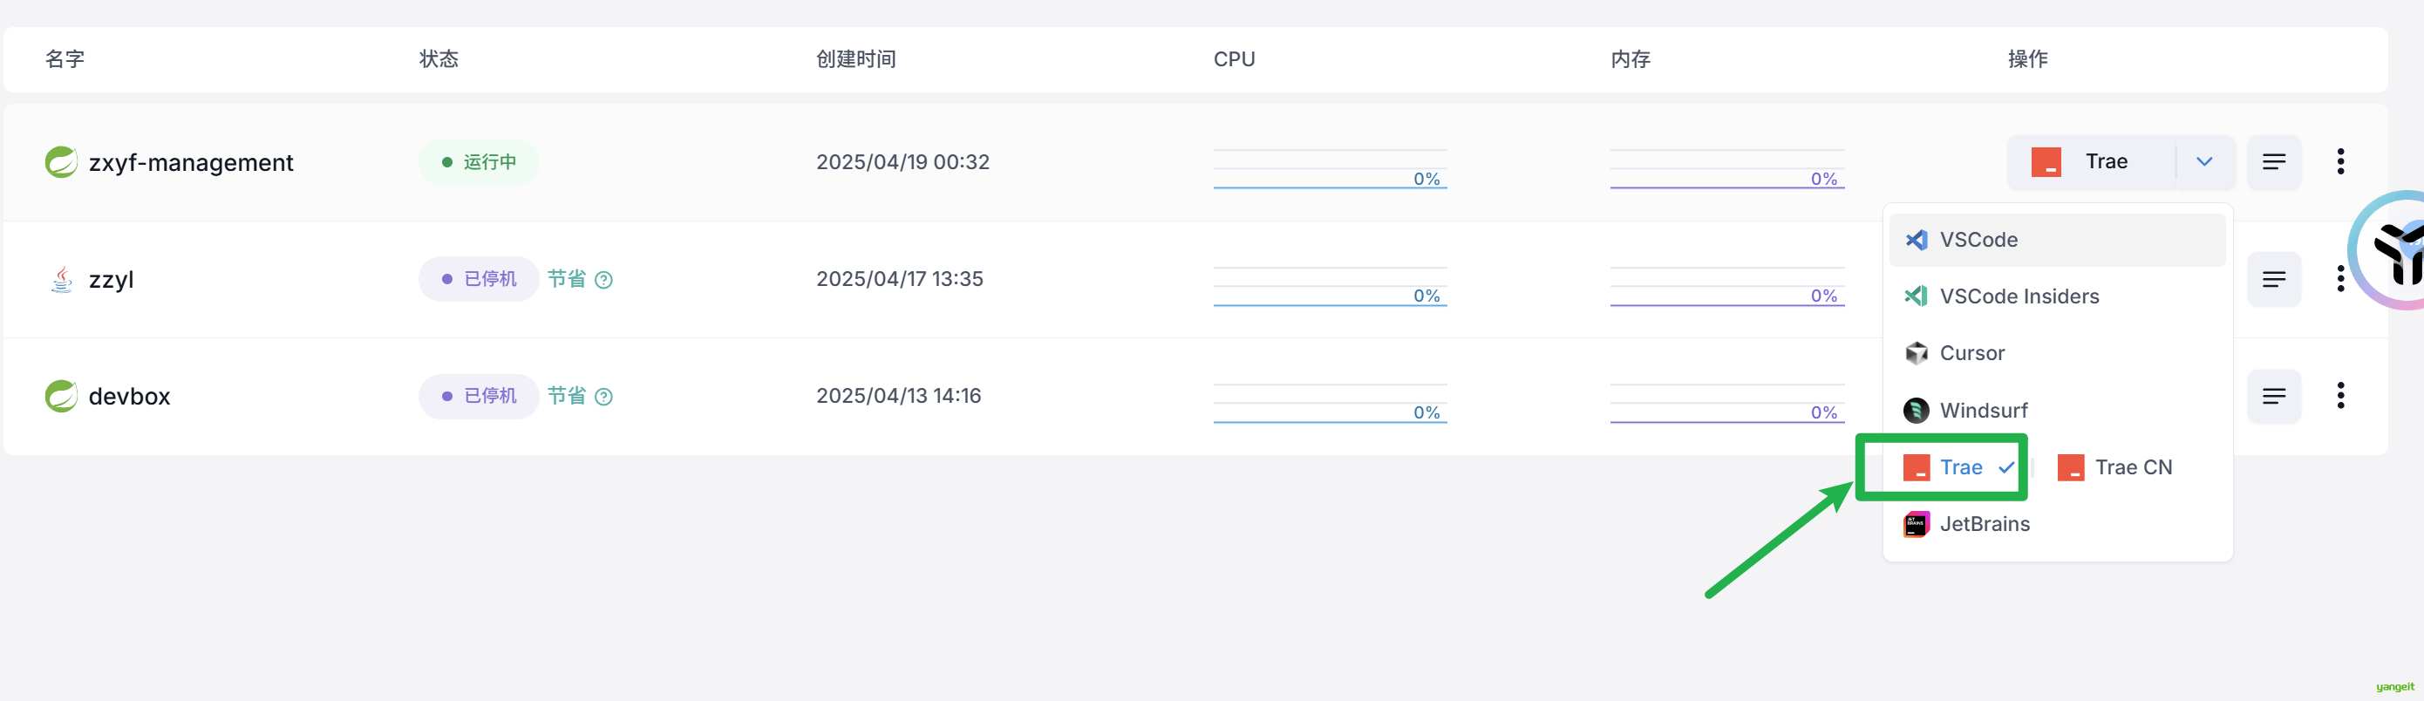Click the help icon beside zzyl 节省

(604, 280)
